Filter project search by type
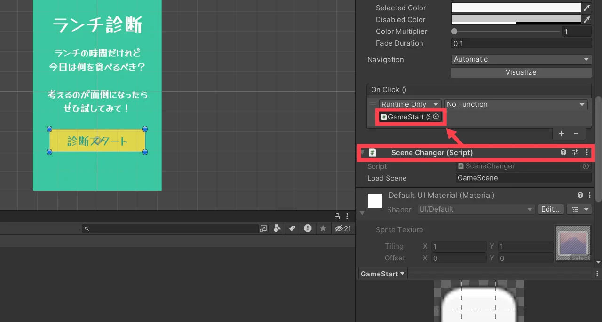The height and width of the screenshot is (322, 602). 277,228
